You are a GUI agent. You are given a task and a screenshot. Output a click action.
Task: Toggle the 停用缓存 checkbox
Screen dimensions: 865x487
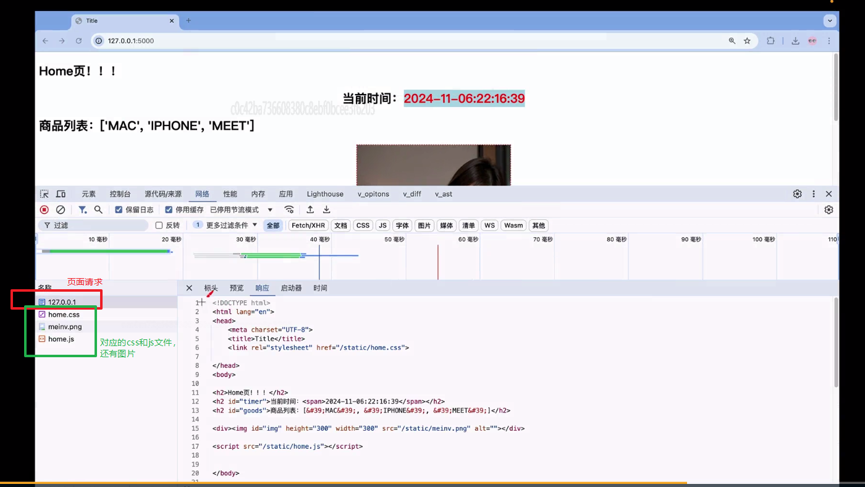(x=169, y=210)
